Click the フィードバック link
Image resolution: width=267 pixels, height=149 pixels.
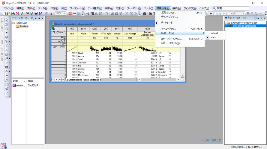(211, 140)
